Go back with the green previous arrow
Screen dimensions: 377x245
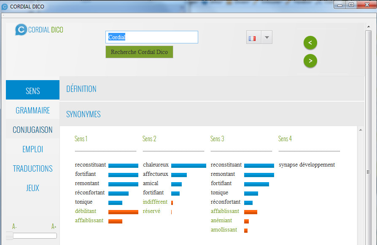click(310, 43)
